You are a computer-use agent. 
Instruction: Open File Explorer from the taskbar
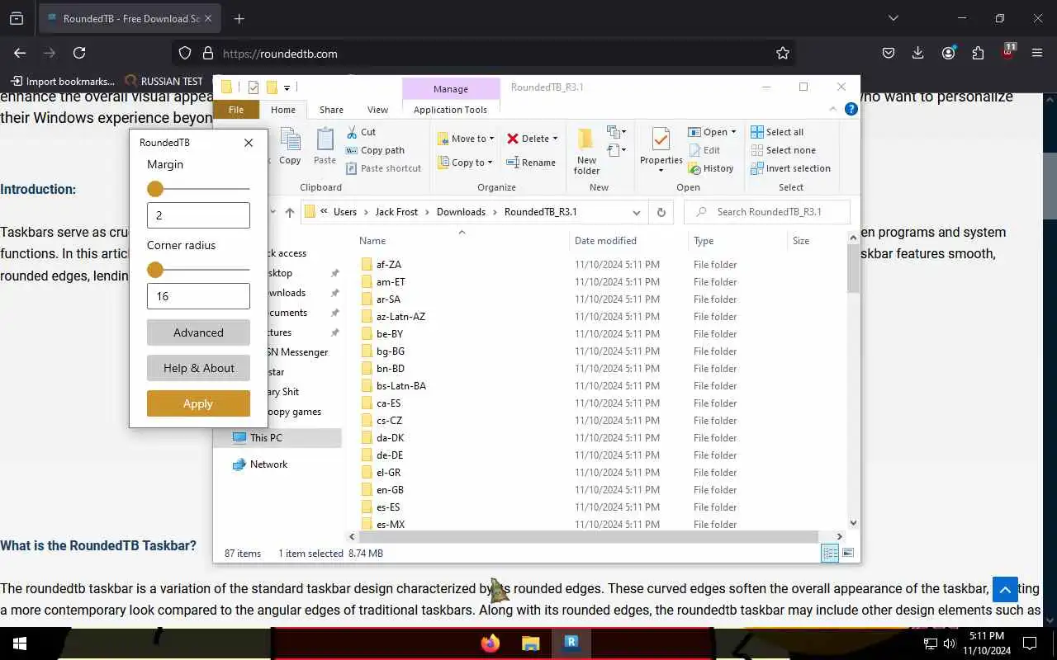[530, 643]
